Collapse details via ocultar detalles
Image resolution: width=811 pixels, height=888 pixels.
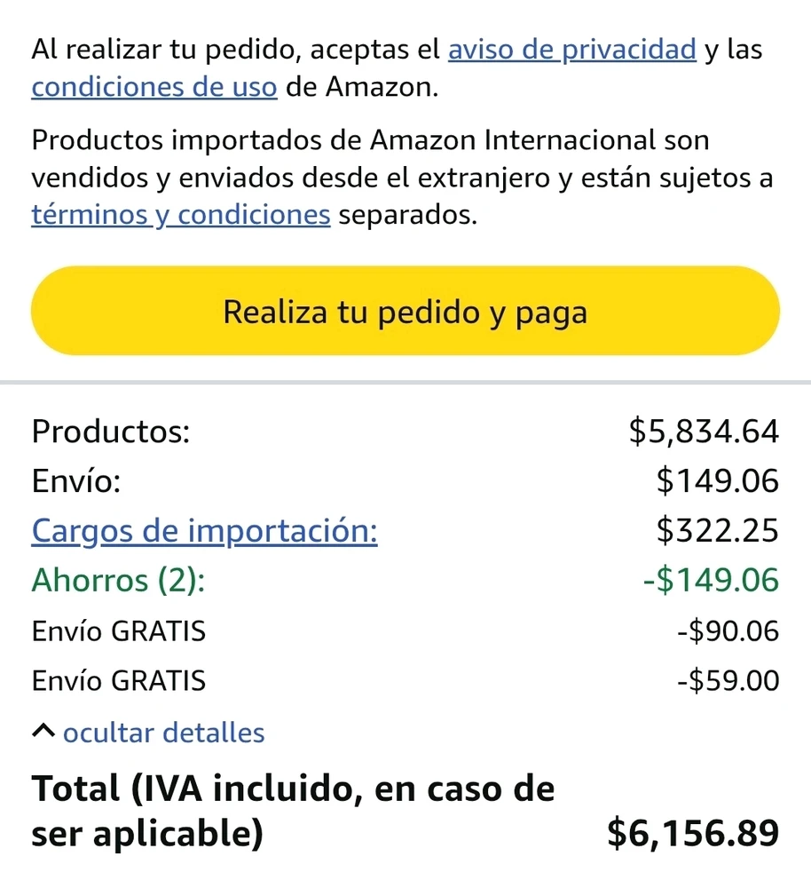(163, 733)
